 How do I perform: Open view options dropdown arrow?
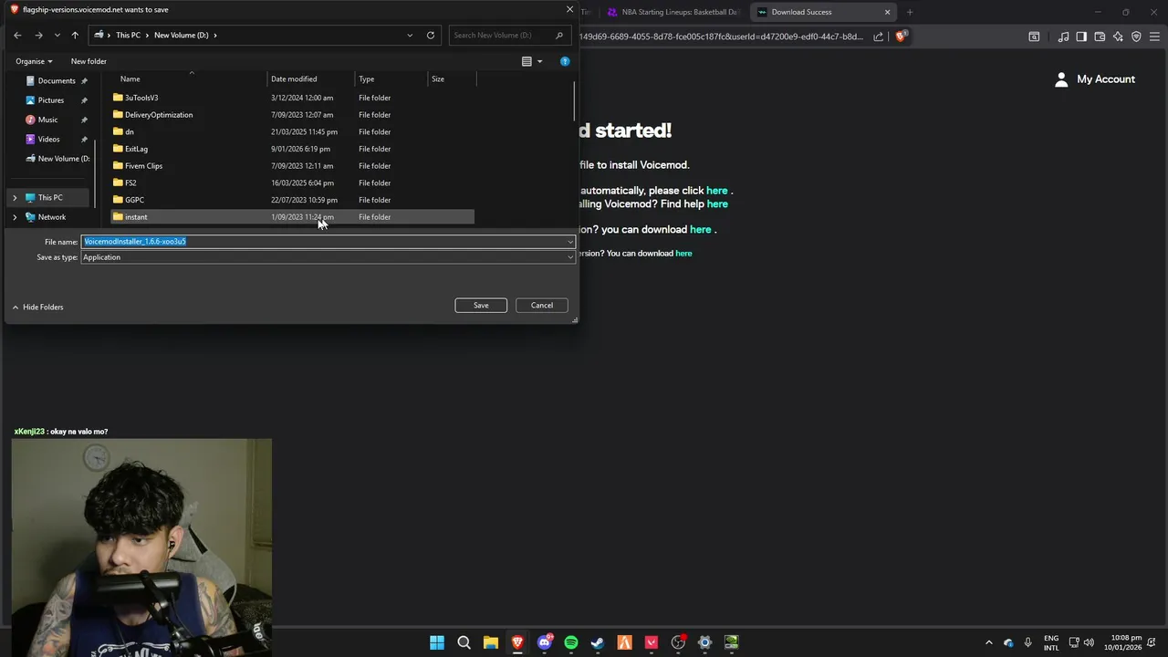click(x=539, y=61)
